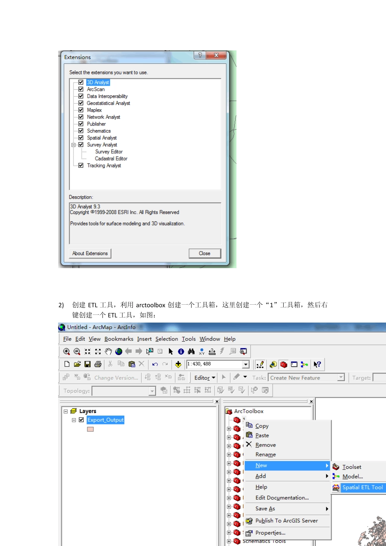Click the Fixed Zoom Out icon
The width and height of the screenshot is (386, 546).
point(98,351)
